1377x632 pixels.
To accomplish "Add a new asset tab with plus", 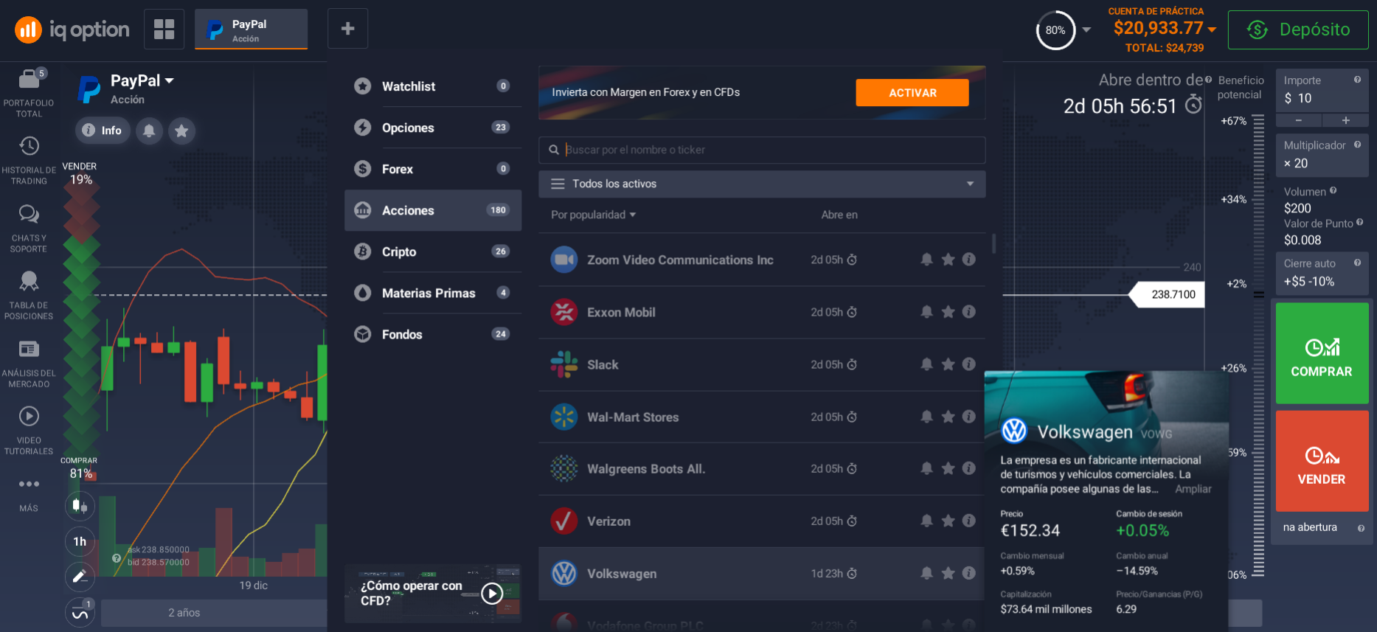I will [347, 29].
